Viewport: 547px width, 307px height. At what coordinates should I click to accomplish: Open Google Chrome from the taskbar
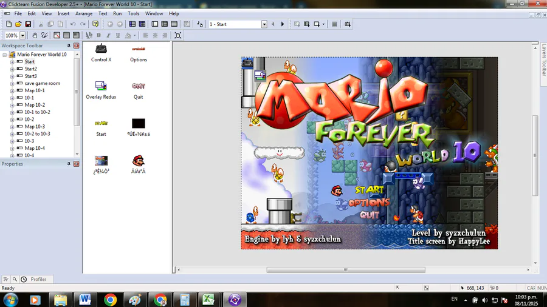(x=110, y=300)
